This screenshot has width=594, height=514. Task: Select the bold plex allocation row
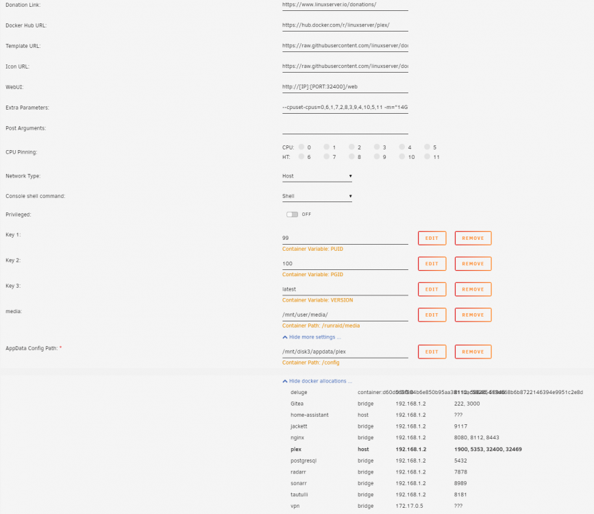click(406, 449)
